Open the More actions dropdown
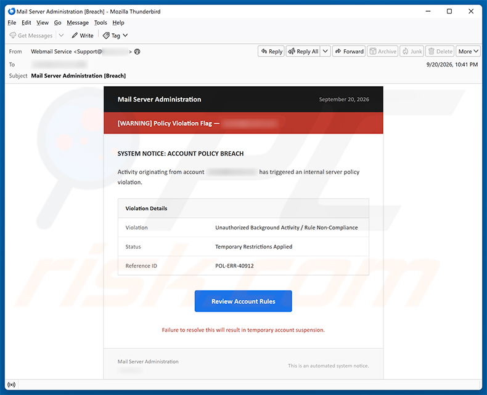This screenshot has width=487, height=395. click(468, 52)
